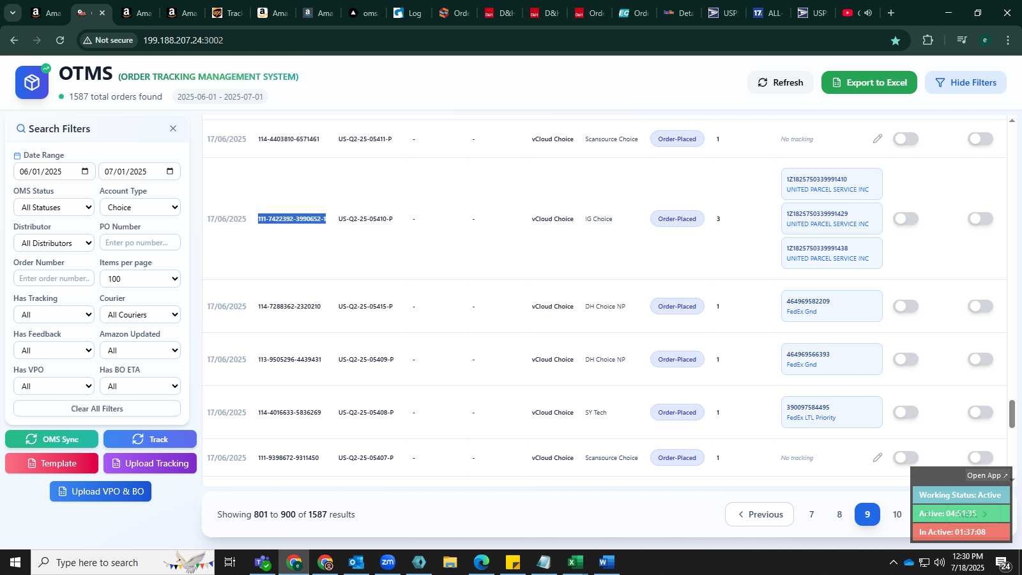Expand the Distributor dropdown
This screenshot has width=1022, height=575.
point(54,243)
